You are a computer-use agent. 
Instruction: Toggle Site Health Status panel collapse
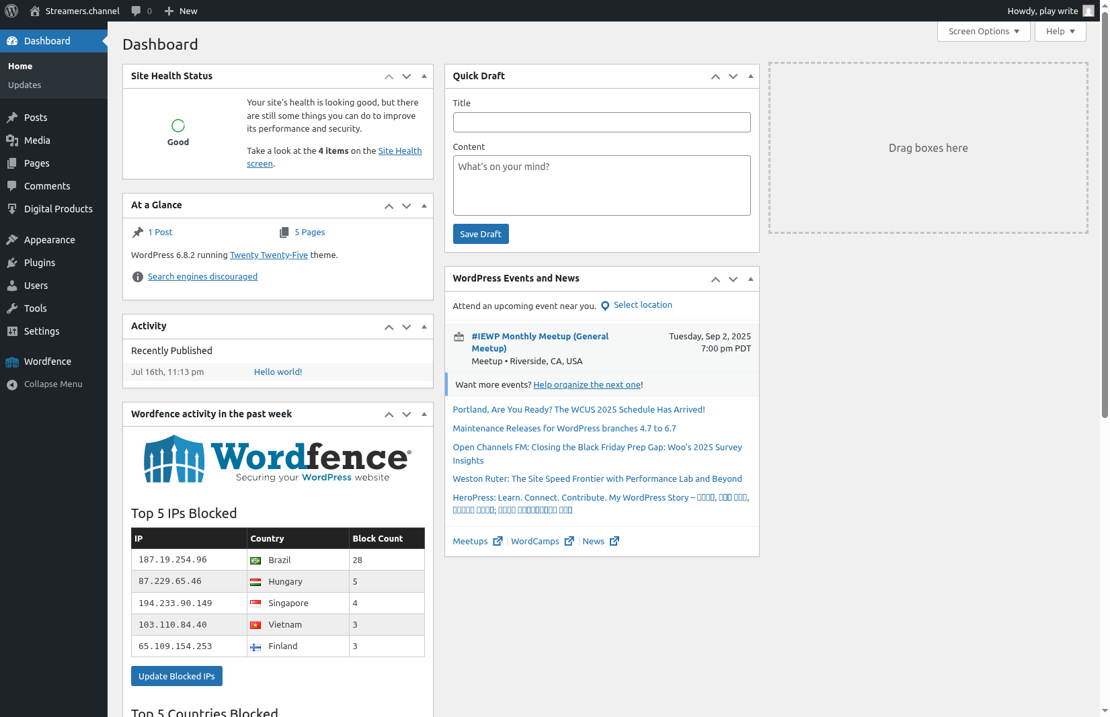pos(424,77)
